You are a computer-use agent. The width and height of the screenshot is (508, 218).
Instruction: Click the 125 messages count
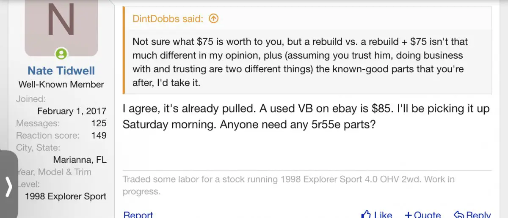pos(99,123)
